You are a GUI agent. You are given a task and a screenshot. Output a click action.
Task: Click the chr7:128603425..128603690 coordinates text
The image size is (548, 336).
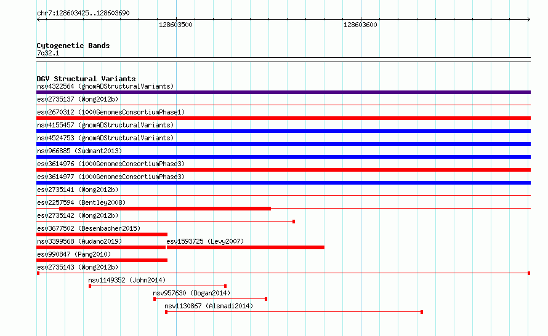[x=83, y=13]
